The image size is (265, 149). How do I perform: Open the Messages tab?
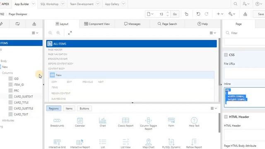coord(132,24)
